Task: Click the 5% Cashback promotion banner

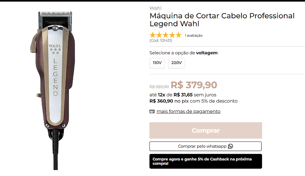Action: [x=206, y=161]
